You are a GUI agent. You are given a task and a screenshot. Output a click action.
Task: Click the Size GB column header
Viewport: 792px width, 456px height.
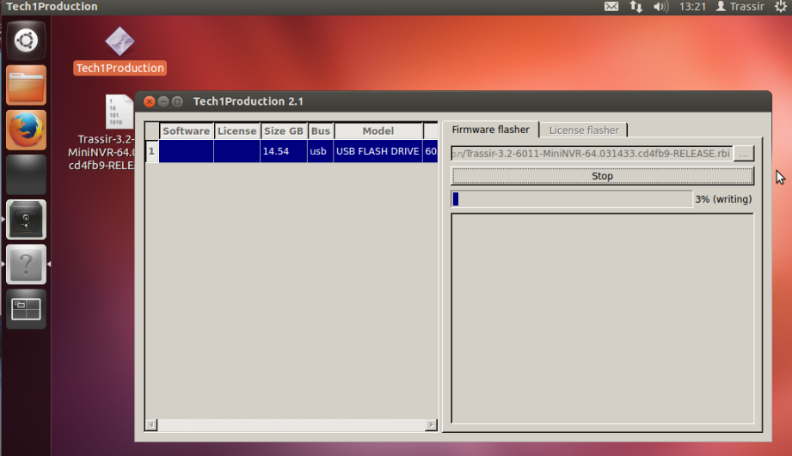(x=284, y=131)
